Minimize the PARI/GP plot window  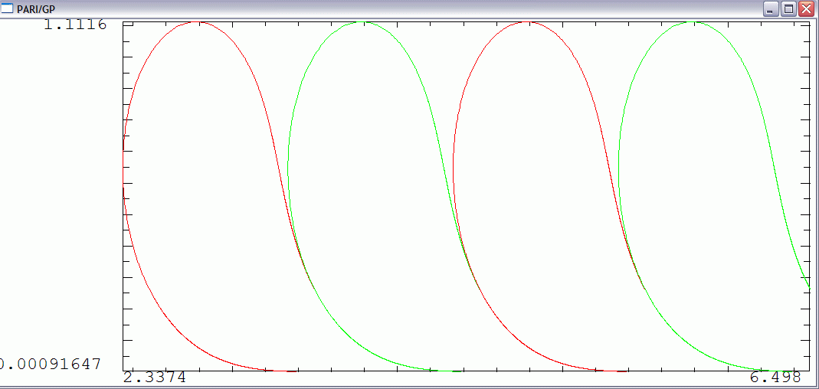pos(769,9)
